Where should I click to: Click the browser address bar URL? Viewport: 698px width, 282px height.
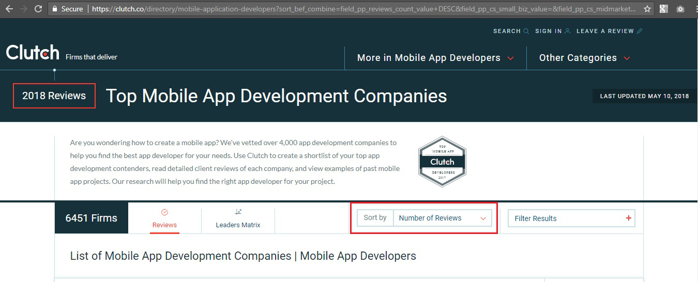tap(362, 9)
